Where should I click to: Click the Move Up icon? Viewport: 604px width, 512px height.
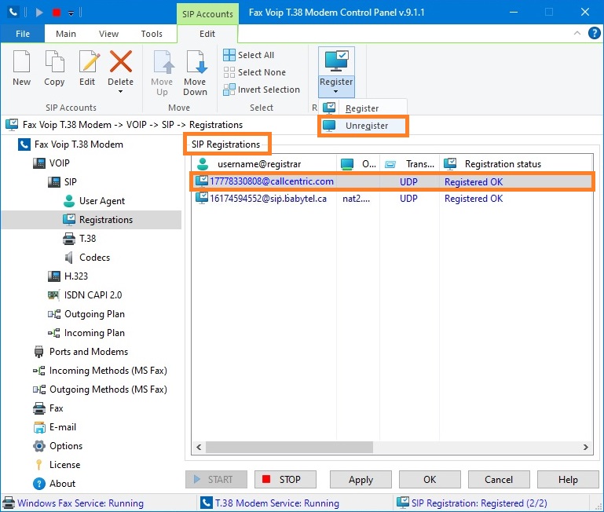163,61
